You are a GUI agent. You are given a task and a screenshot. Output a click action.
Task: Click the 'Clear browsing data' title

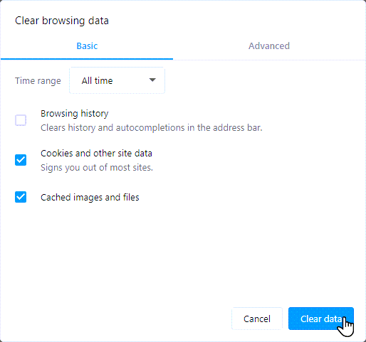[x=62, y=21]
